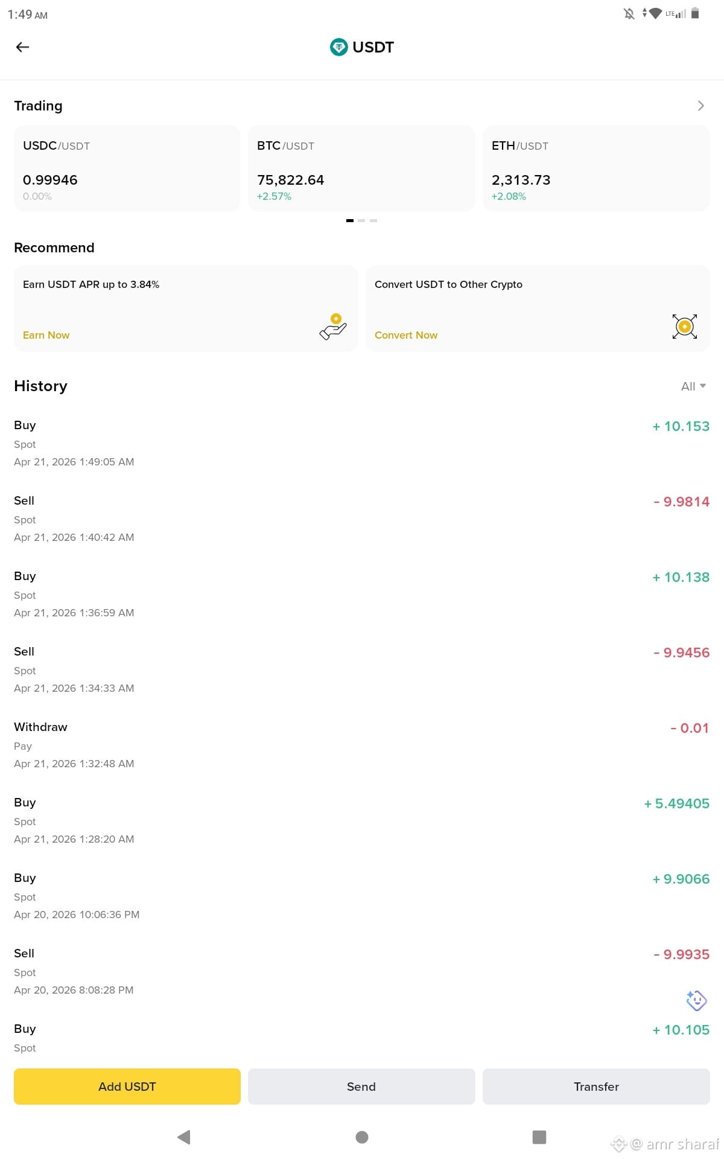Tap the Transfer button

pyautogui.click(x=596, y=1087)
